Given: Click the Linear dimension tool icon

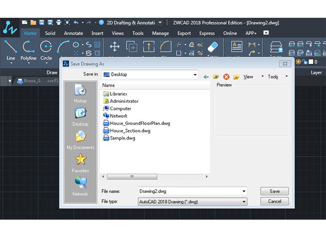Looking at the screenshot, I should click(252, 44).
